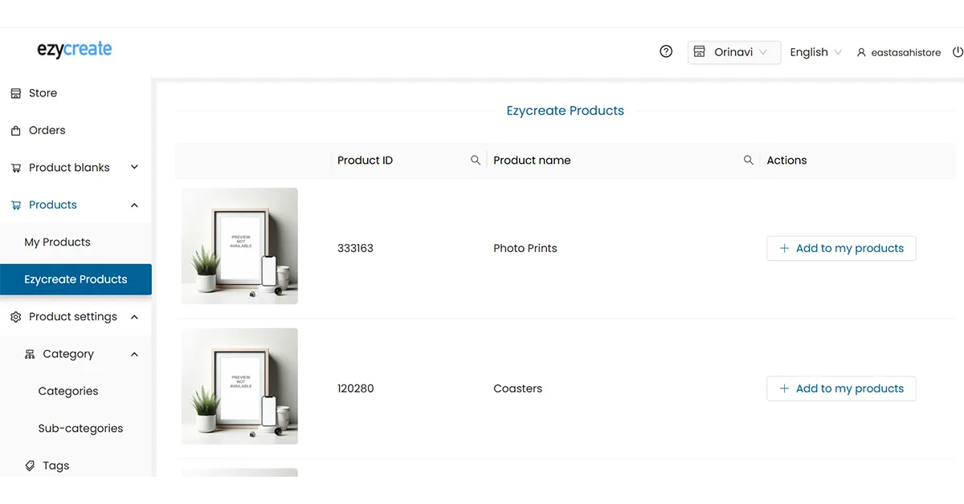Select Ezycreate Products menu item
This screenshot has height=504, width=964.
click(x=76, y=279)
